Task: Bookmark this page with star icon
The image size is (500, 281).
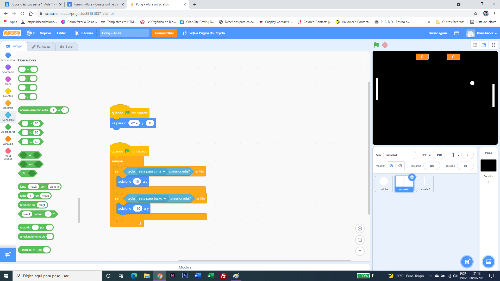Action: 476,14
